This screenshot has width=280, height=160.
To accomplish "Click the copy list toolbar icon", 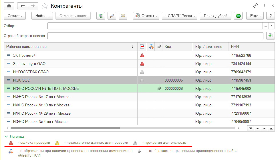I will pyautogui.click(x=101, y=16).
